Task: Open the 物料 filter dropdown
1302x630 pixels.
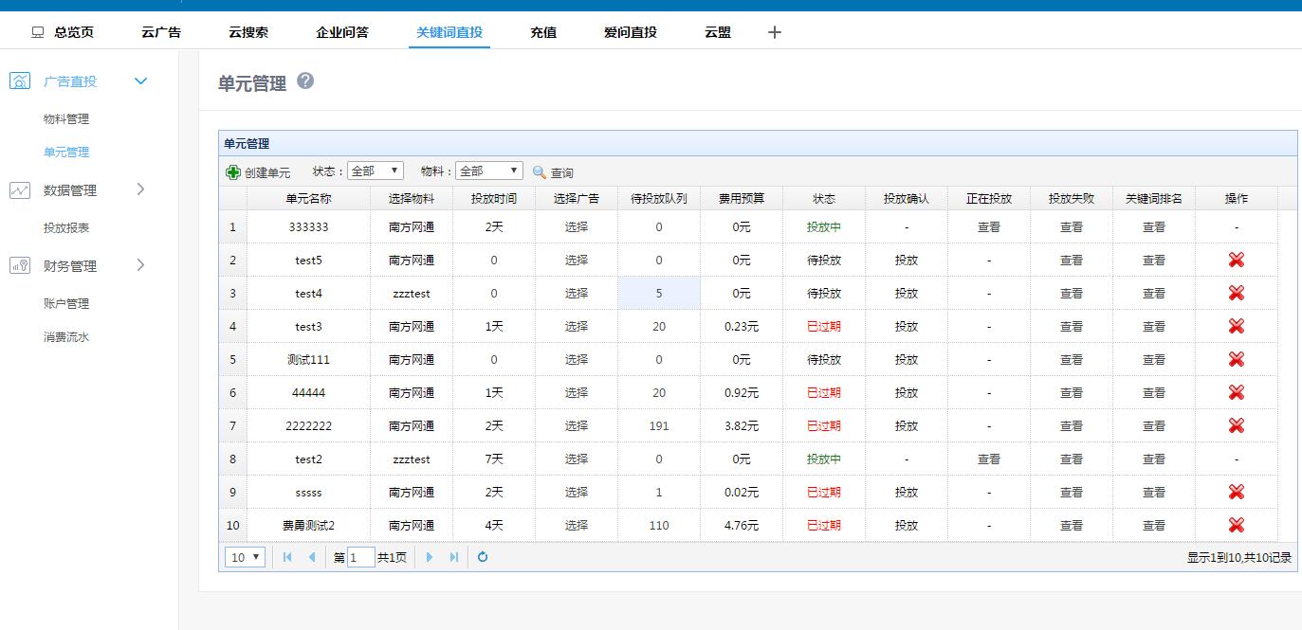Action: pos(489,171)
